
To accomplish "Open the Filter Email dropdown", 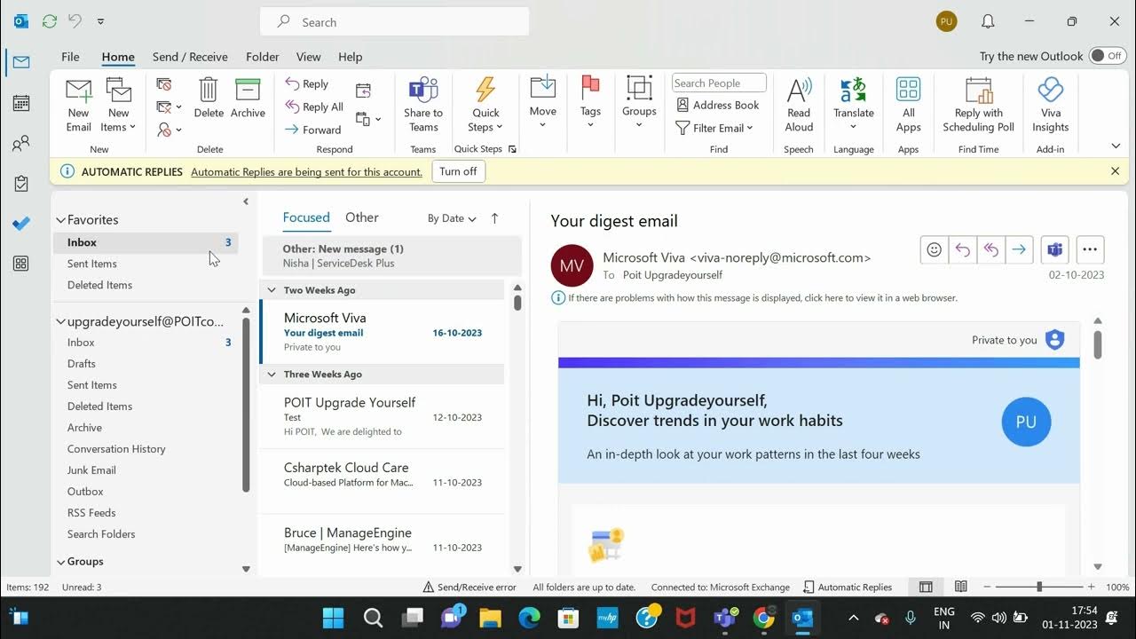I will coord(714,128).
